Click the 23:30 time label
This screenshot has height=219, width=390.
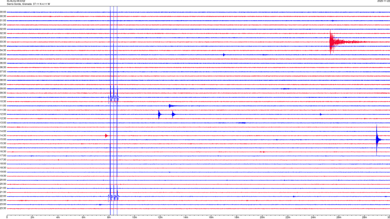[3, 208]
